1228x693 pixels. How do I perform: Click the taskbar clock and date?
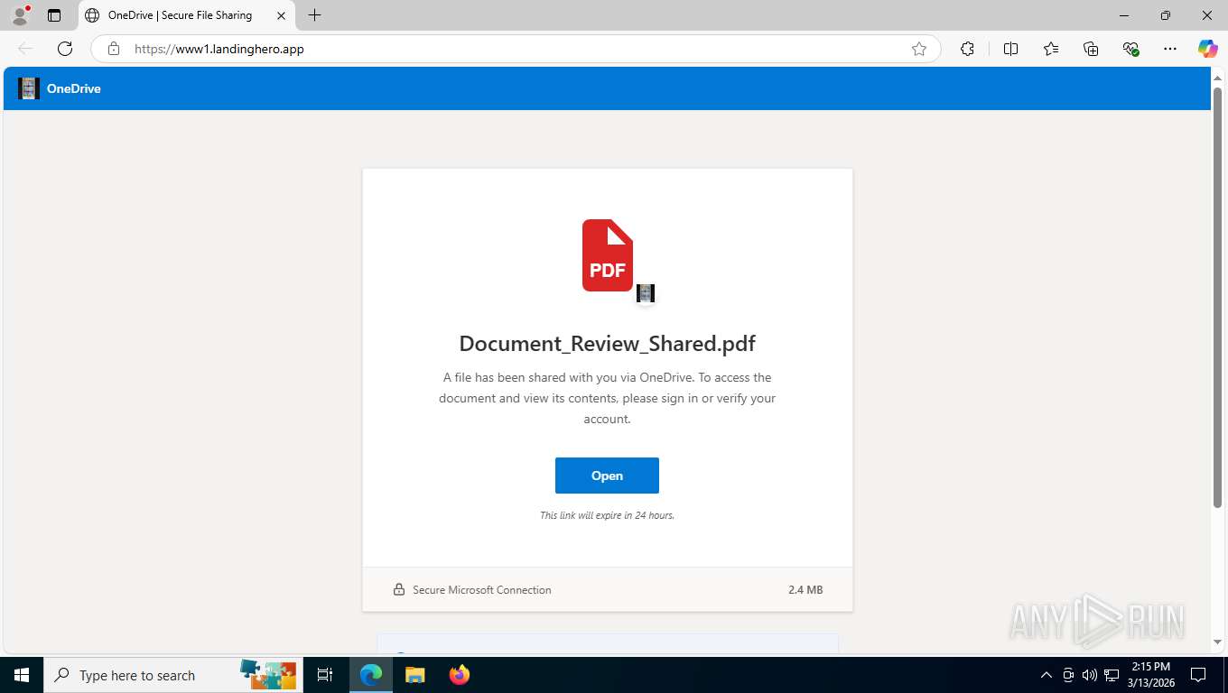click(1150, 675)
